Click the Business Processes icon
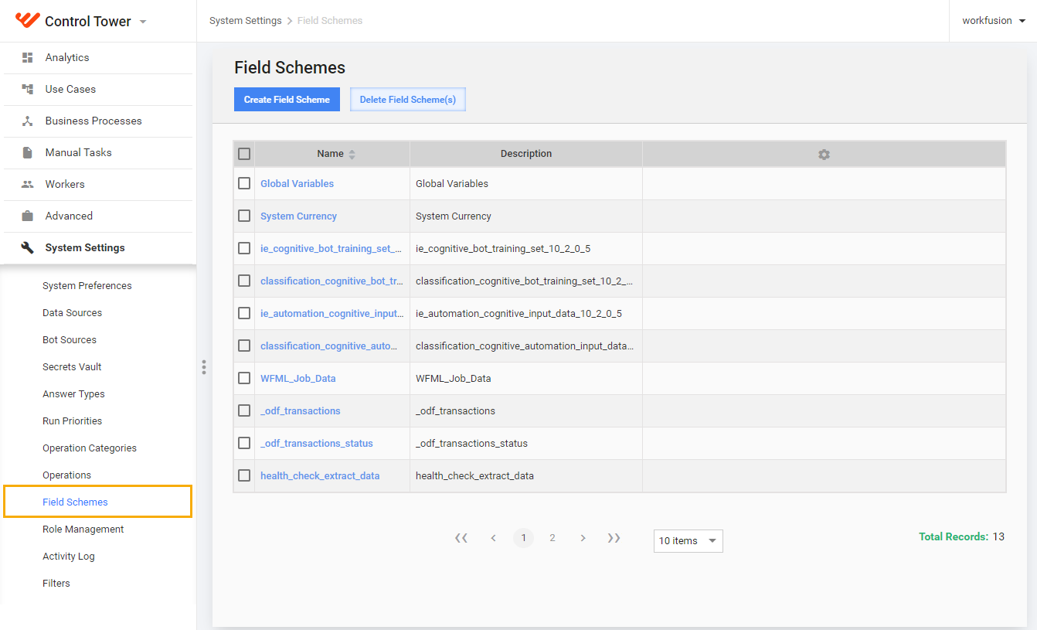 (28, 121)
